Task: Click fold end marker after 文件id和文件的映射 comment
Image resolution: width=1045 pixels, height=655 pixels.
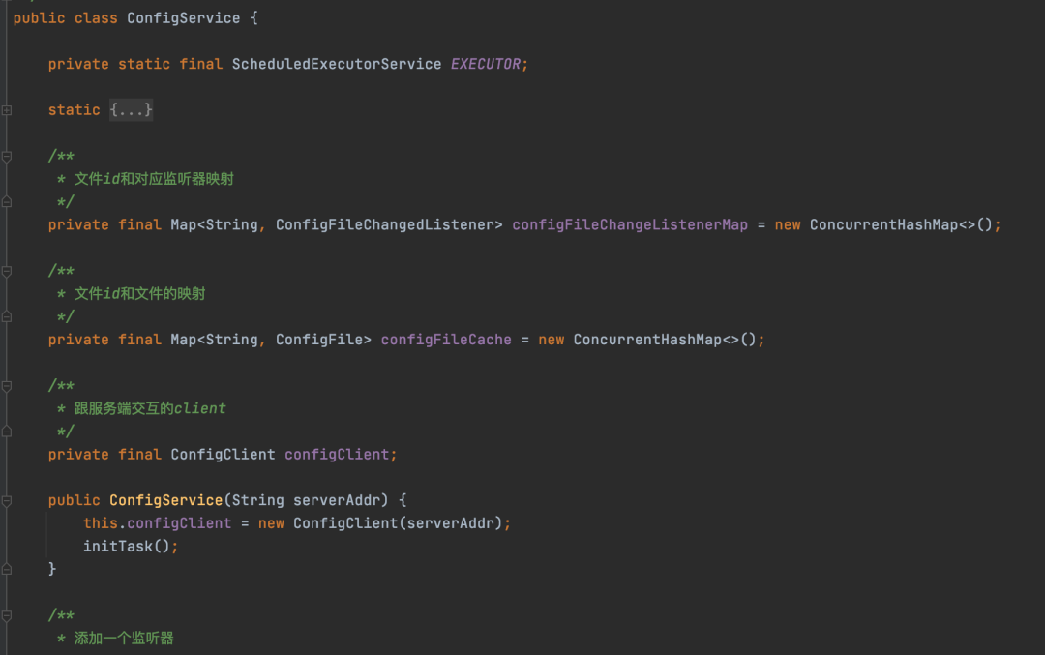Action: pyautogui.click(x=7, y=316)
